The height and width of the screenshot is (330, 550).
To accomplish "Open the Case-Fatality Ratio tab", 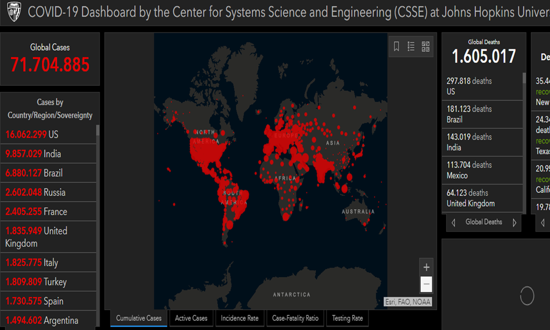I will point(295,318).
